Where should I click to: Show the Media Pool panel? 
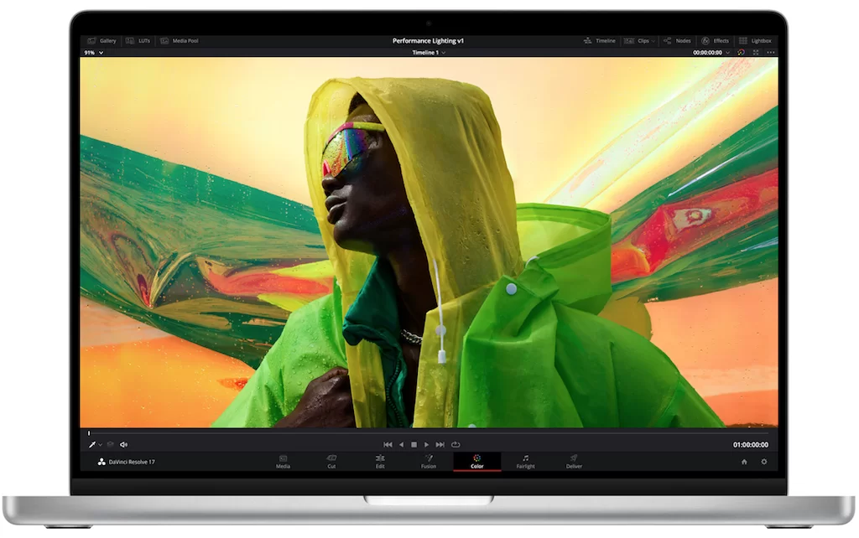[x=180, y=40]
